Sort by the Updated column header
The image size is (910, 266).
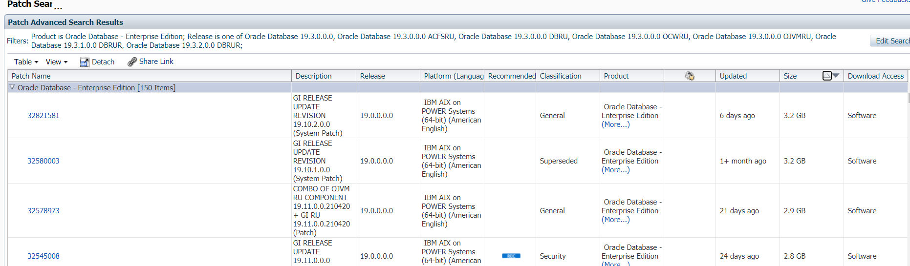(748, 76)
